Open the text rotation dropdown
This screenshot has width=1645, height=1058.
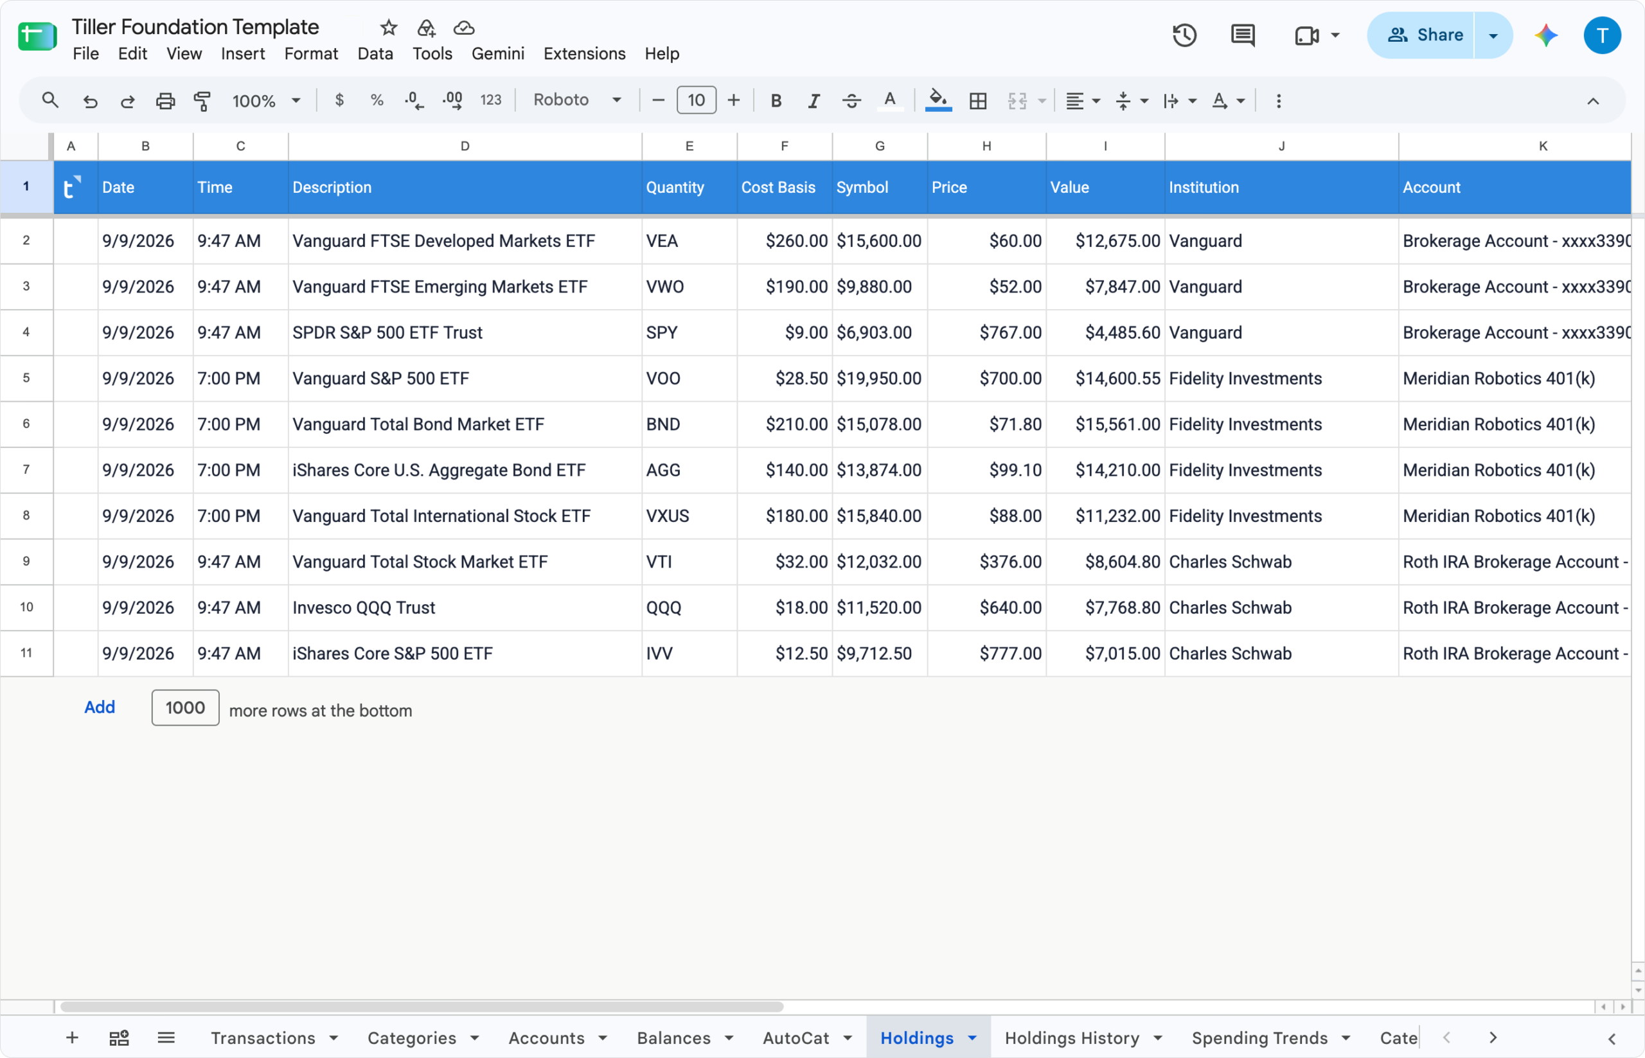tap(1227, 101)
